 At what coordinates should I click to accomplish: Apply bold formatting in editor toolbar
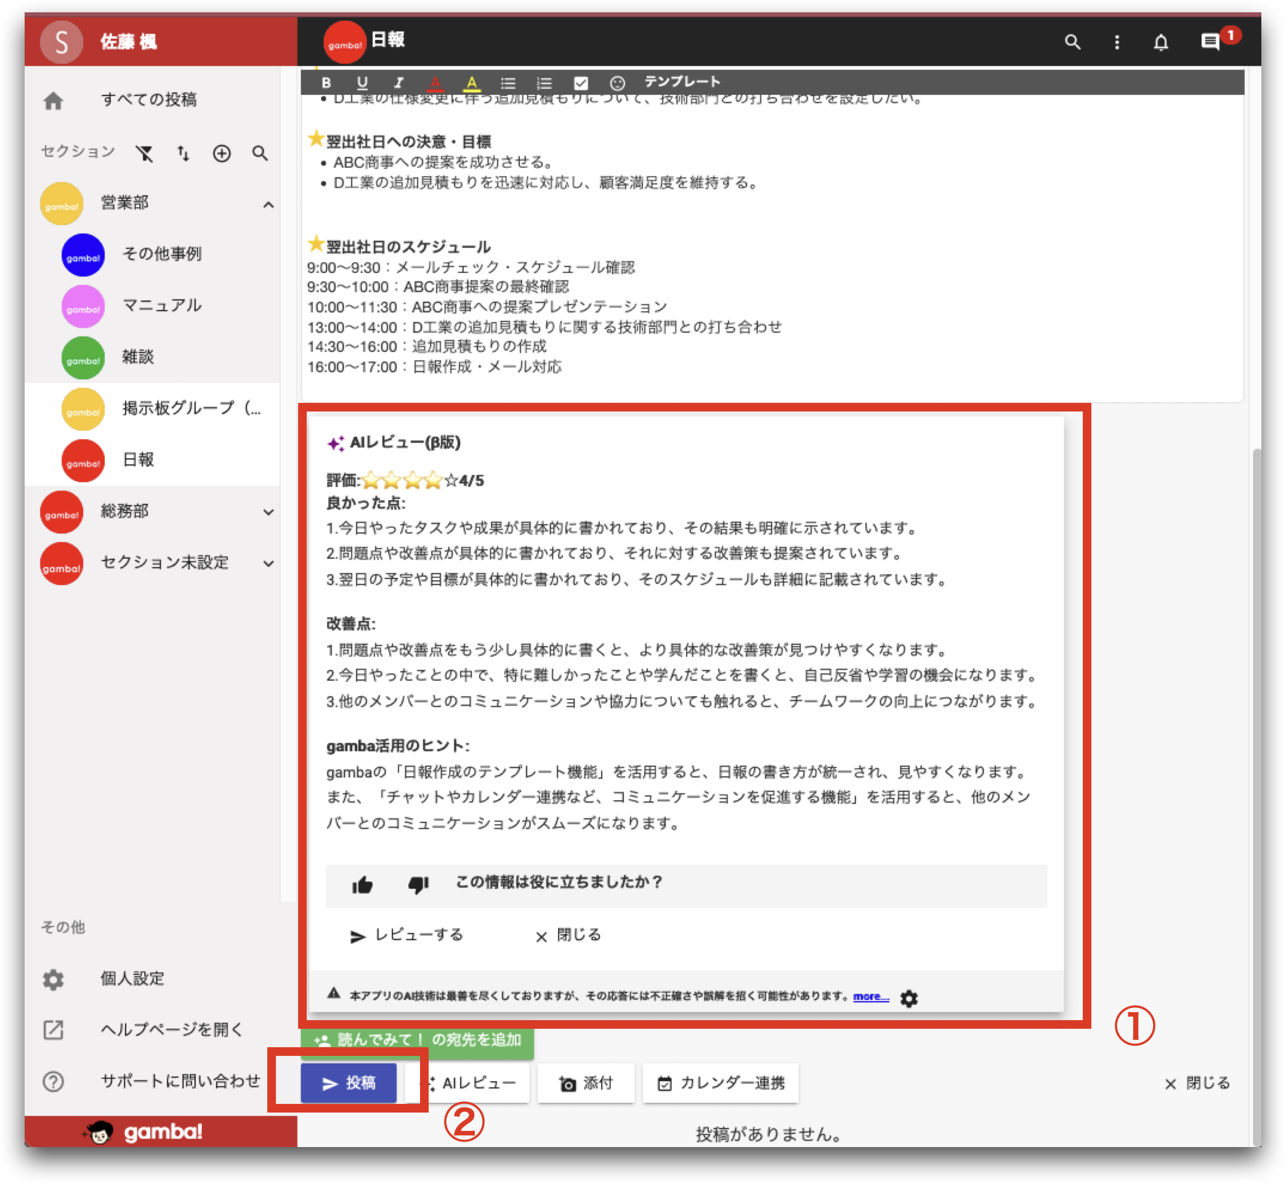pos(326,83)
